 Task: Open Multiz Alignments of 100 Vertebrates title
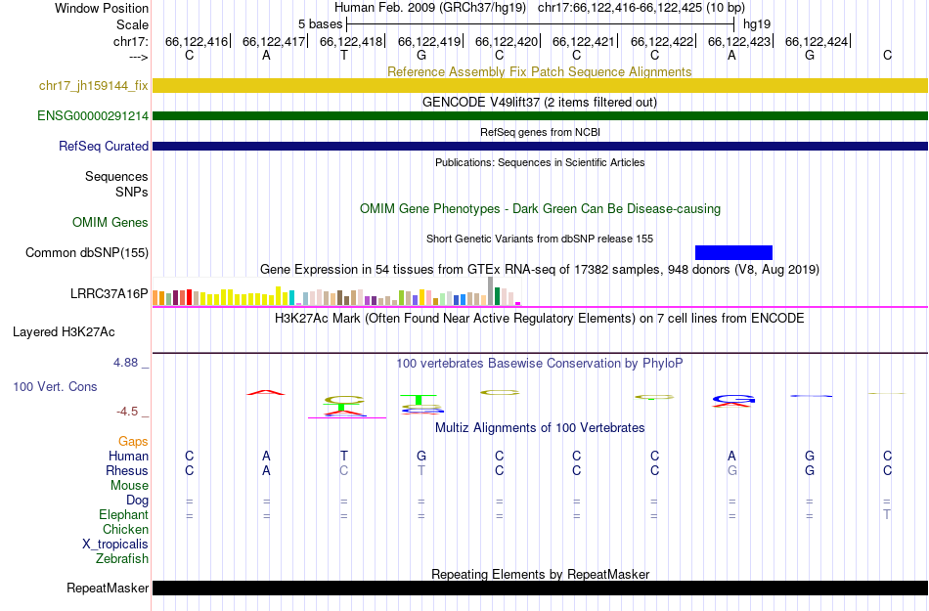tap(540, 427)
